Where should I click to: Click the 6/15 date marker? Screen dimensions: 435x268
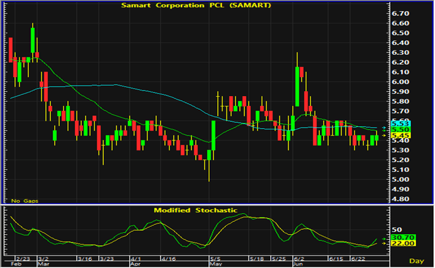[x=336, y=259]
